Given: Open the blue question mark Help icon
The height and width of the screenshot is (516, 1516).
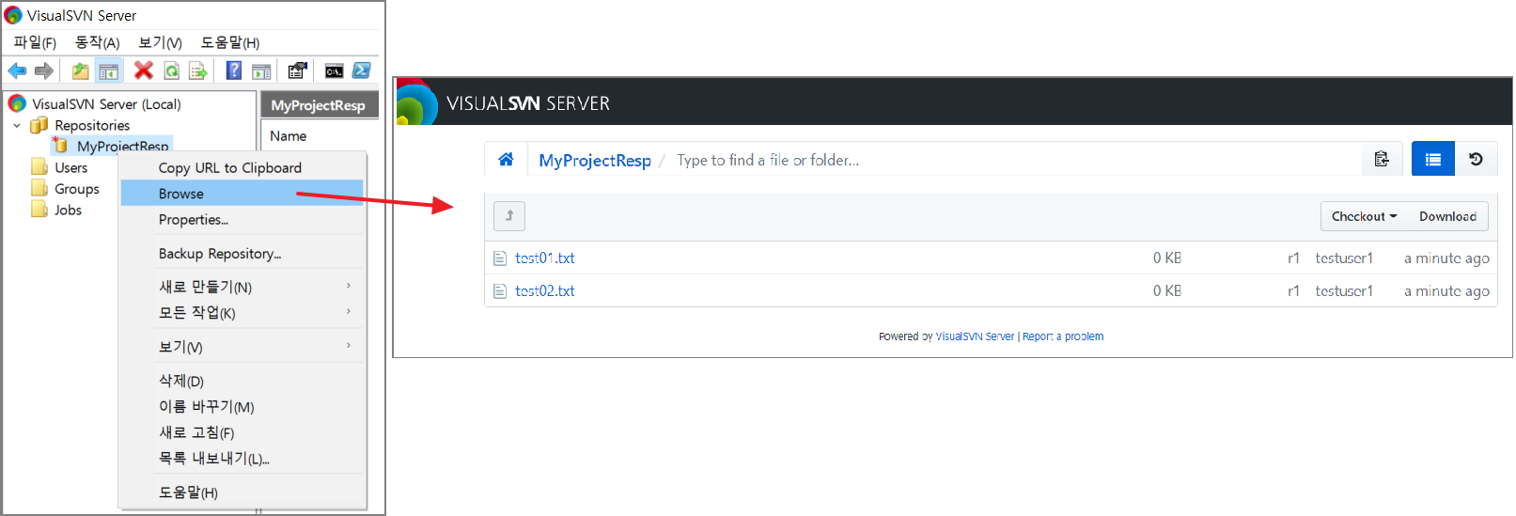Looking at the screenshot, I should pos(234,70).
